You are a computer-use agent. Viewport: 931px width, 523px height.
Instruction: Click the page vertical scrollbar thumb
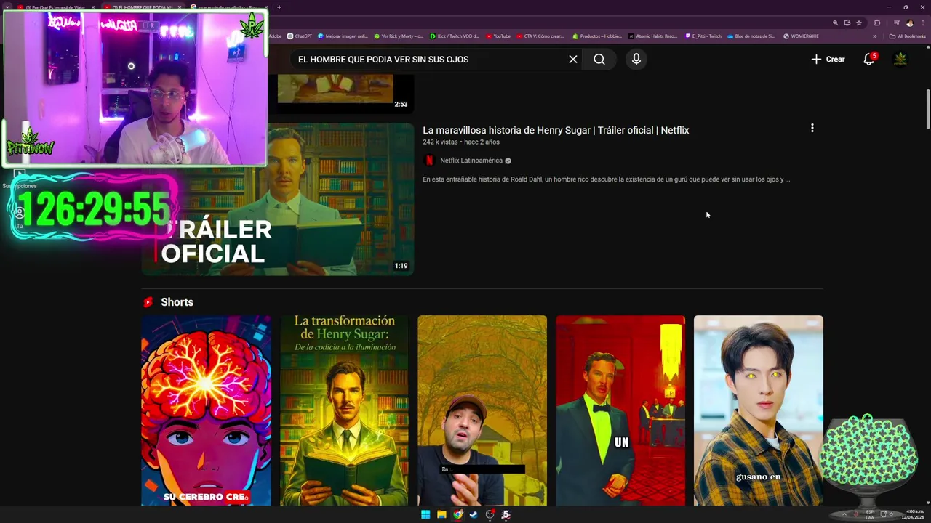click(x=928, y=109)
